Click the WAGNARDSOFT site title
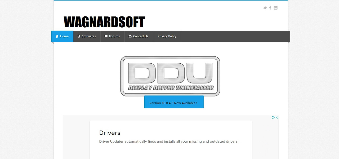 point(104,22)
